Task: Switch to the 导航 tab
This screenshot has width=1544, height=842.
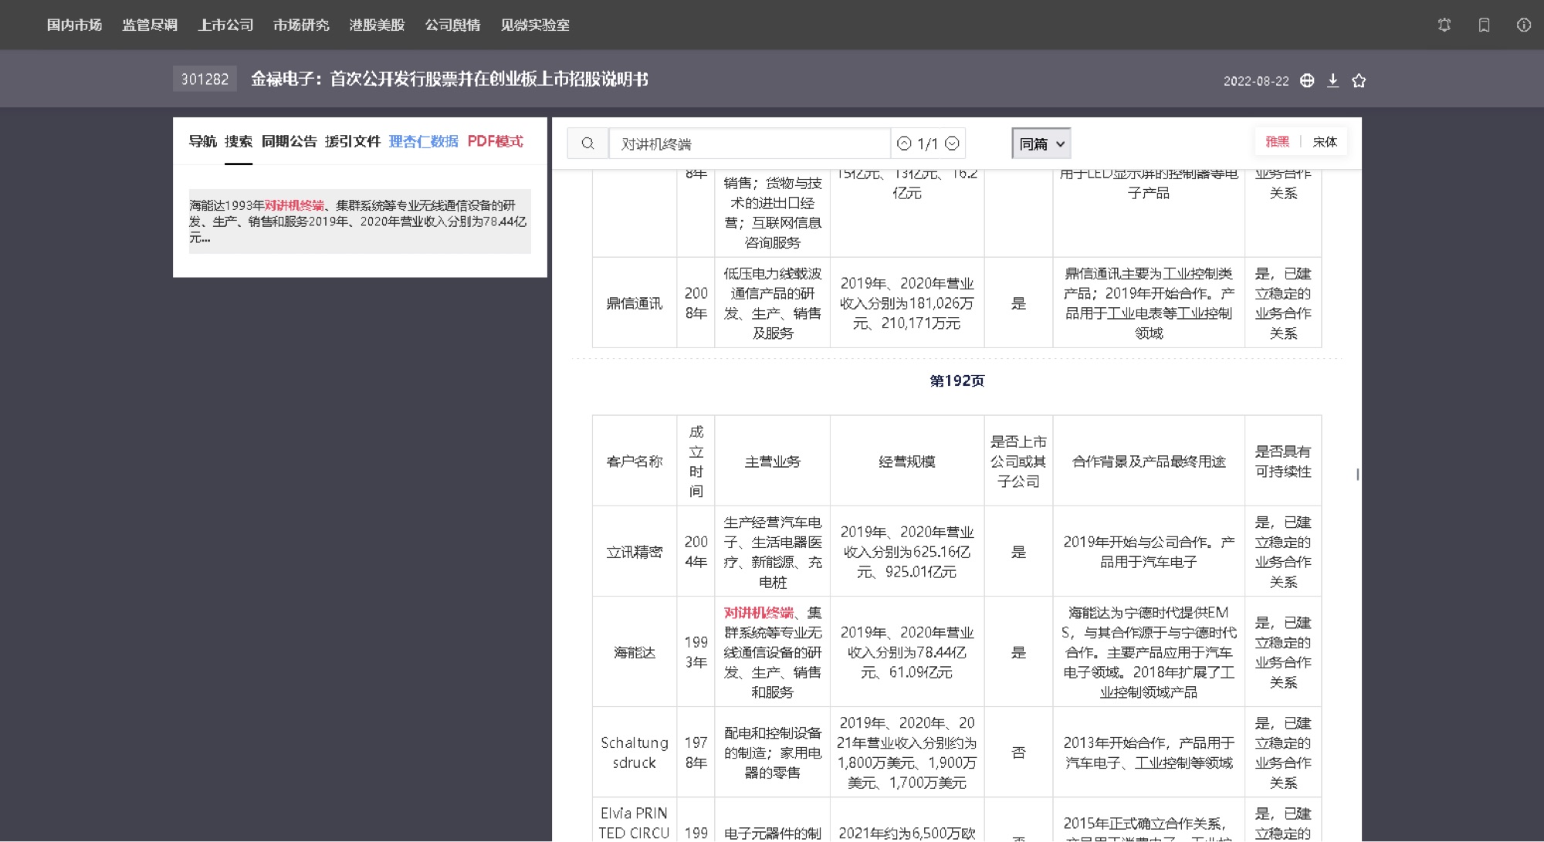Action: click(202, 141)
